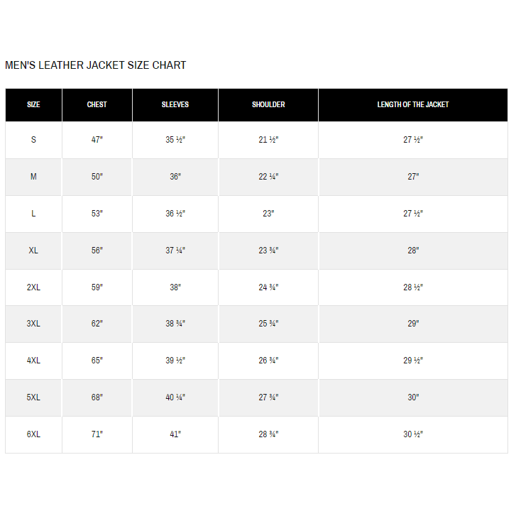Screen dimensions: 516x516
Task: Click chest value 59" for size 2XL
Action: (x=97, y=287)
